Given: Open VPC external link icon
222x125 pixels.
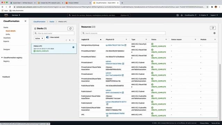Looking at the screenshot, I should (107, 116).
